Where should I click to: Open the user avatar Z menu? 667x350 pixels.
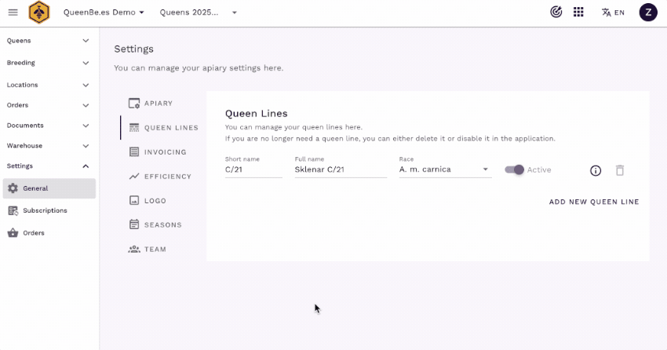647,13
